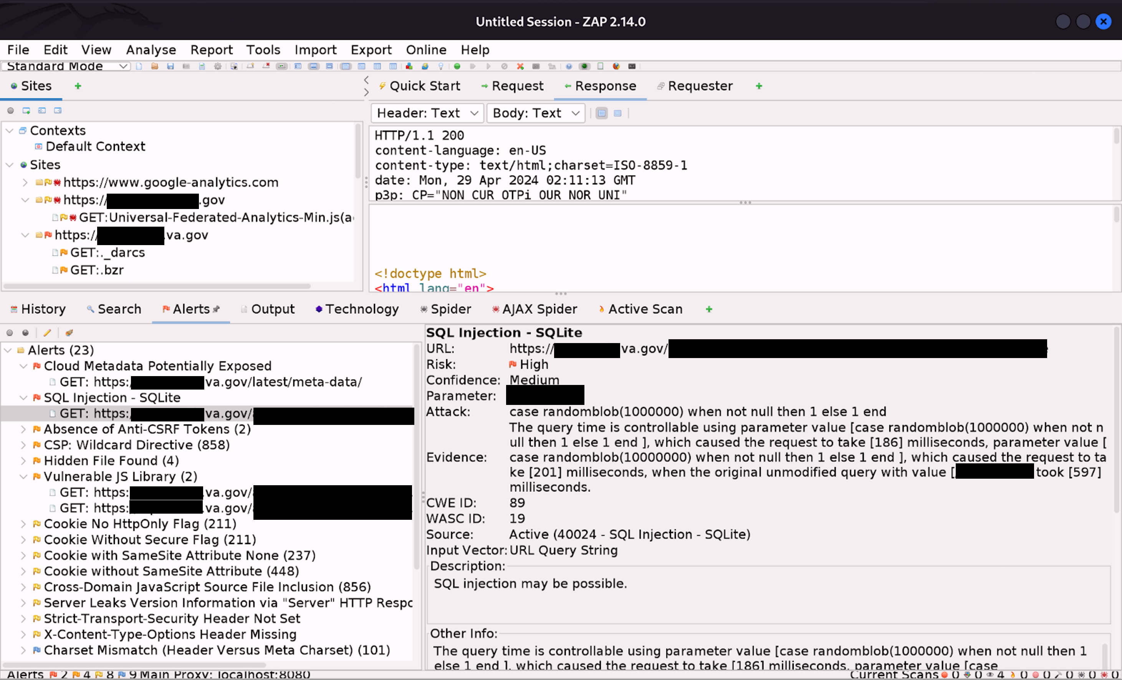Image resolution: width=1122 pixels, height=680 pixels.
Task: Click the first combined-view icon in the Response toolbar
Action: point(602,113)
